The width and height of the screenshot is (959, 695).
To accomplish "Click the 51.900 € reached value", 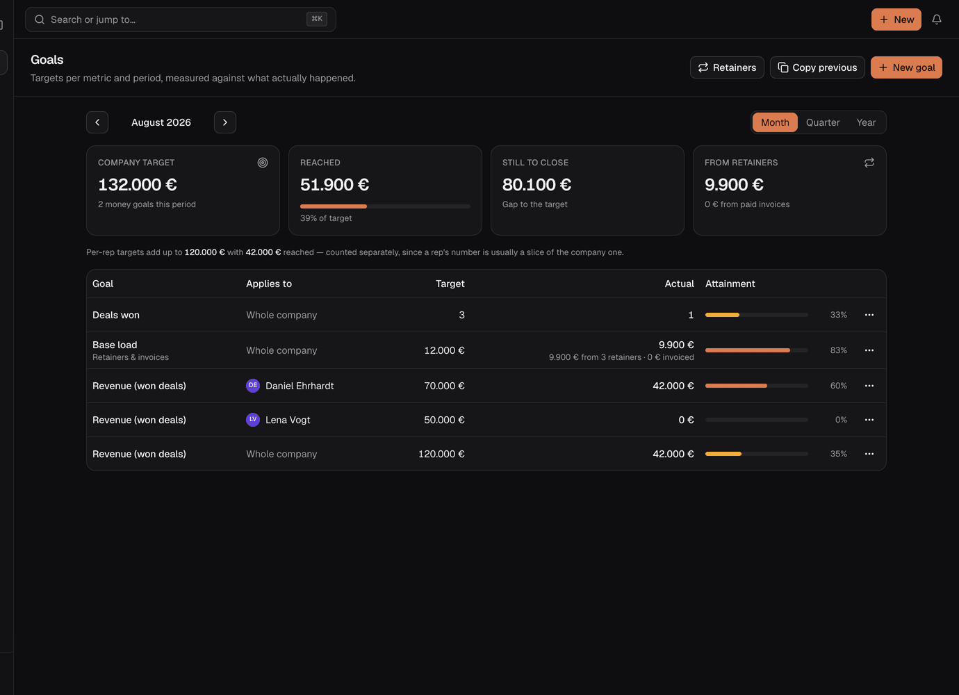I will click(335, 185).
